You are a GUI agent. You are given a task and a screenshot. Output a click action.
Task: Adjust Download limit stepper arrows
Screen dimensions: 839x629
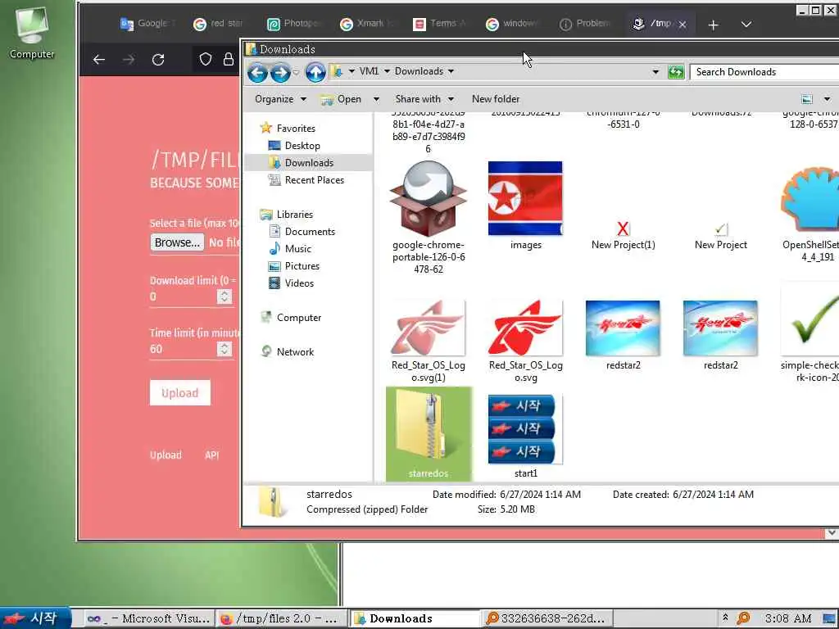(x=224, y=296)
